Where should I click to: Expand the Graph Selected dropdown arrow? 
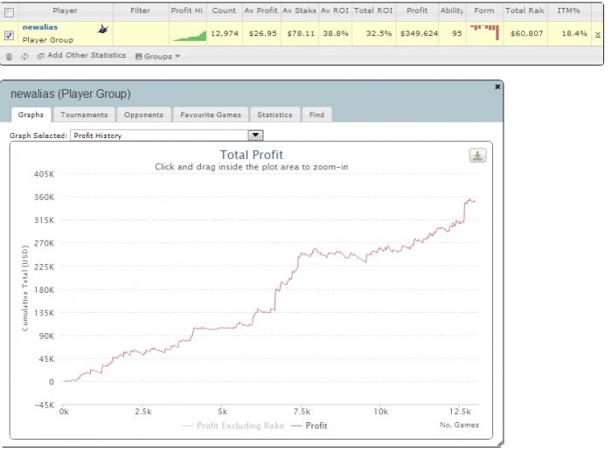255,135
